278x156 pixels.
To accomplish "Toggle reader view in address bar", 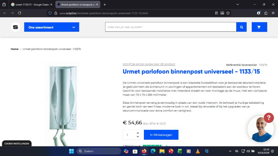I will coord(216,13).
